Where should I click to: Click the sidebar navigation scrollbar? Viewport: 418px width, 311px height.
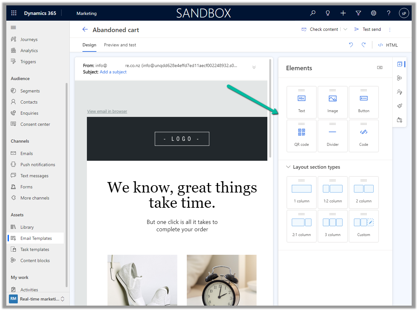[67, 184]
